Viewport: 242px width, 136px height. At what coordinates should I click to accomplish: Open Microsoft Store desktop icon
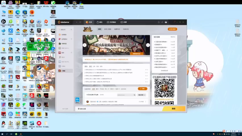(x=25, y=13)
